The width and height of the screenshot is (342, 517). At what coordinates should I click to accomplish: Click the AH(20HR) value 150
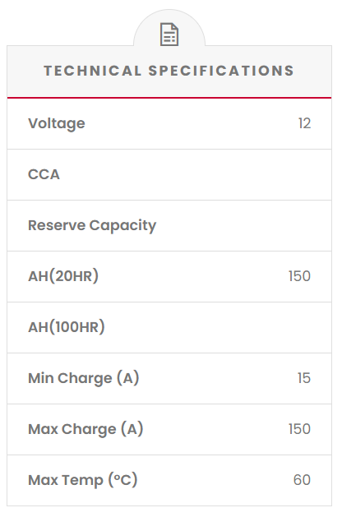click(299, 276)
